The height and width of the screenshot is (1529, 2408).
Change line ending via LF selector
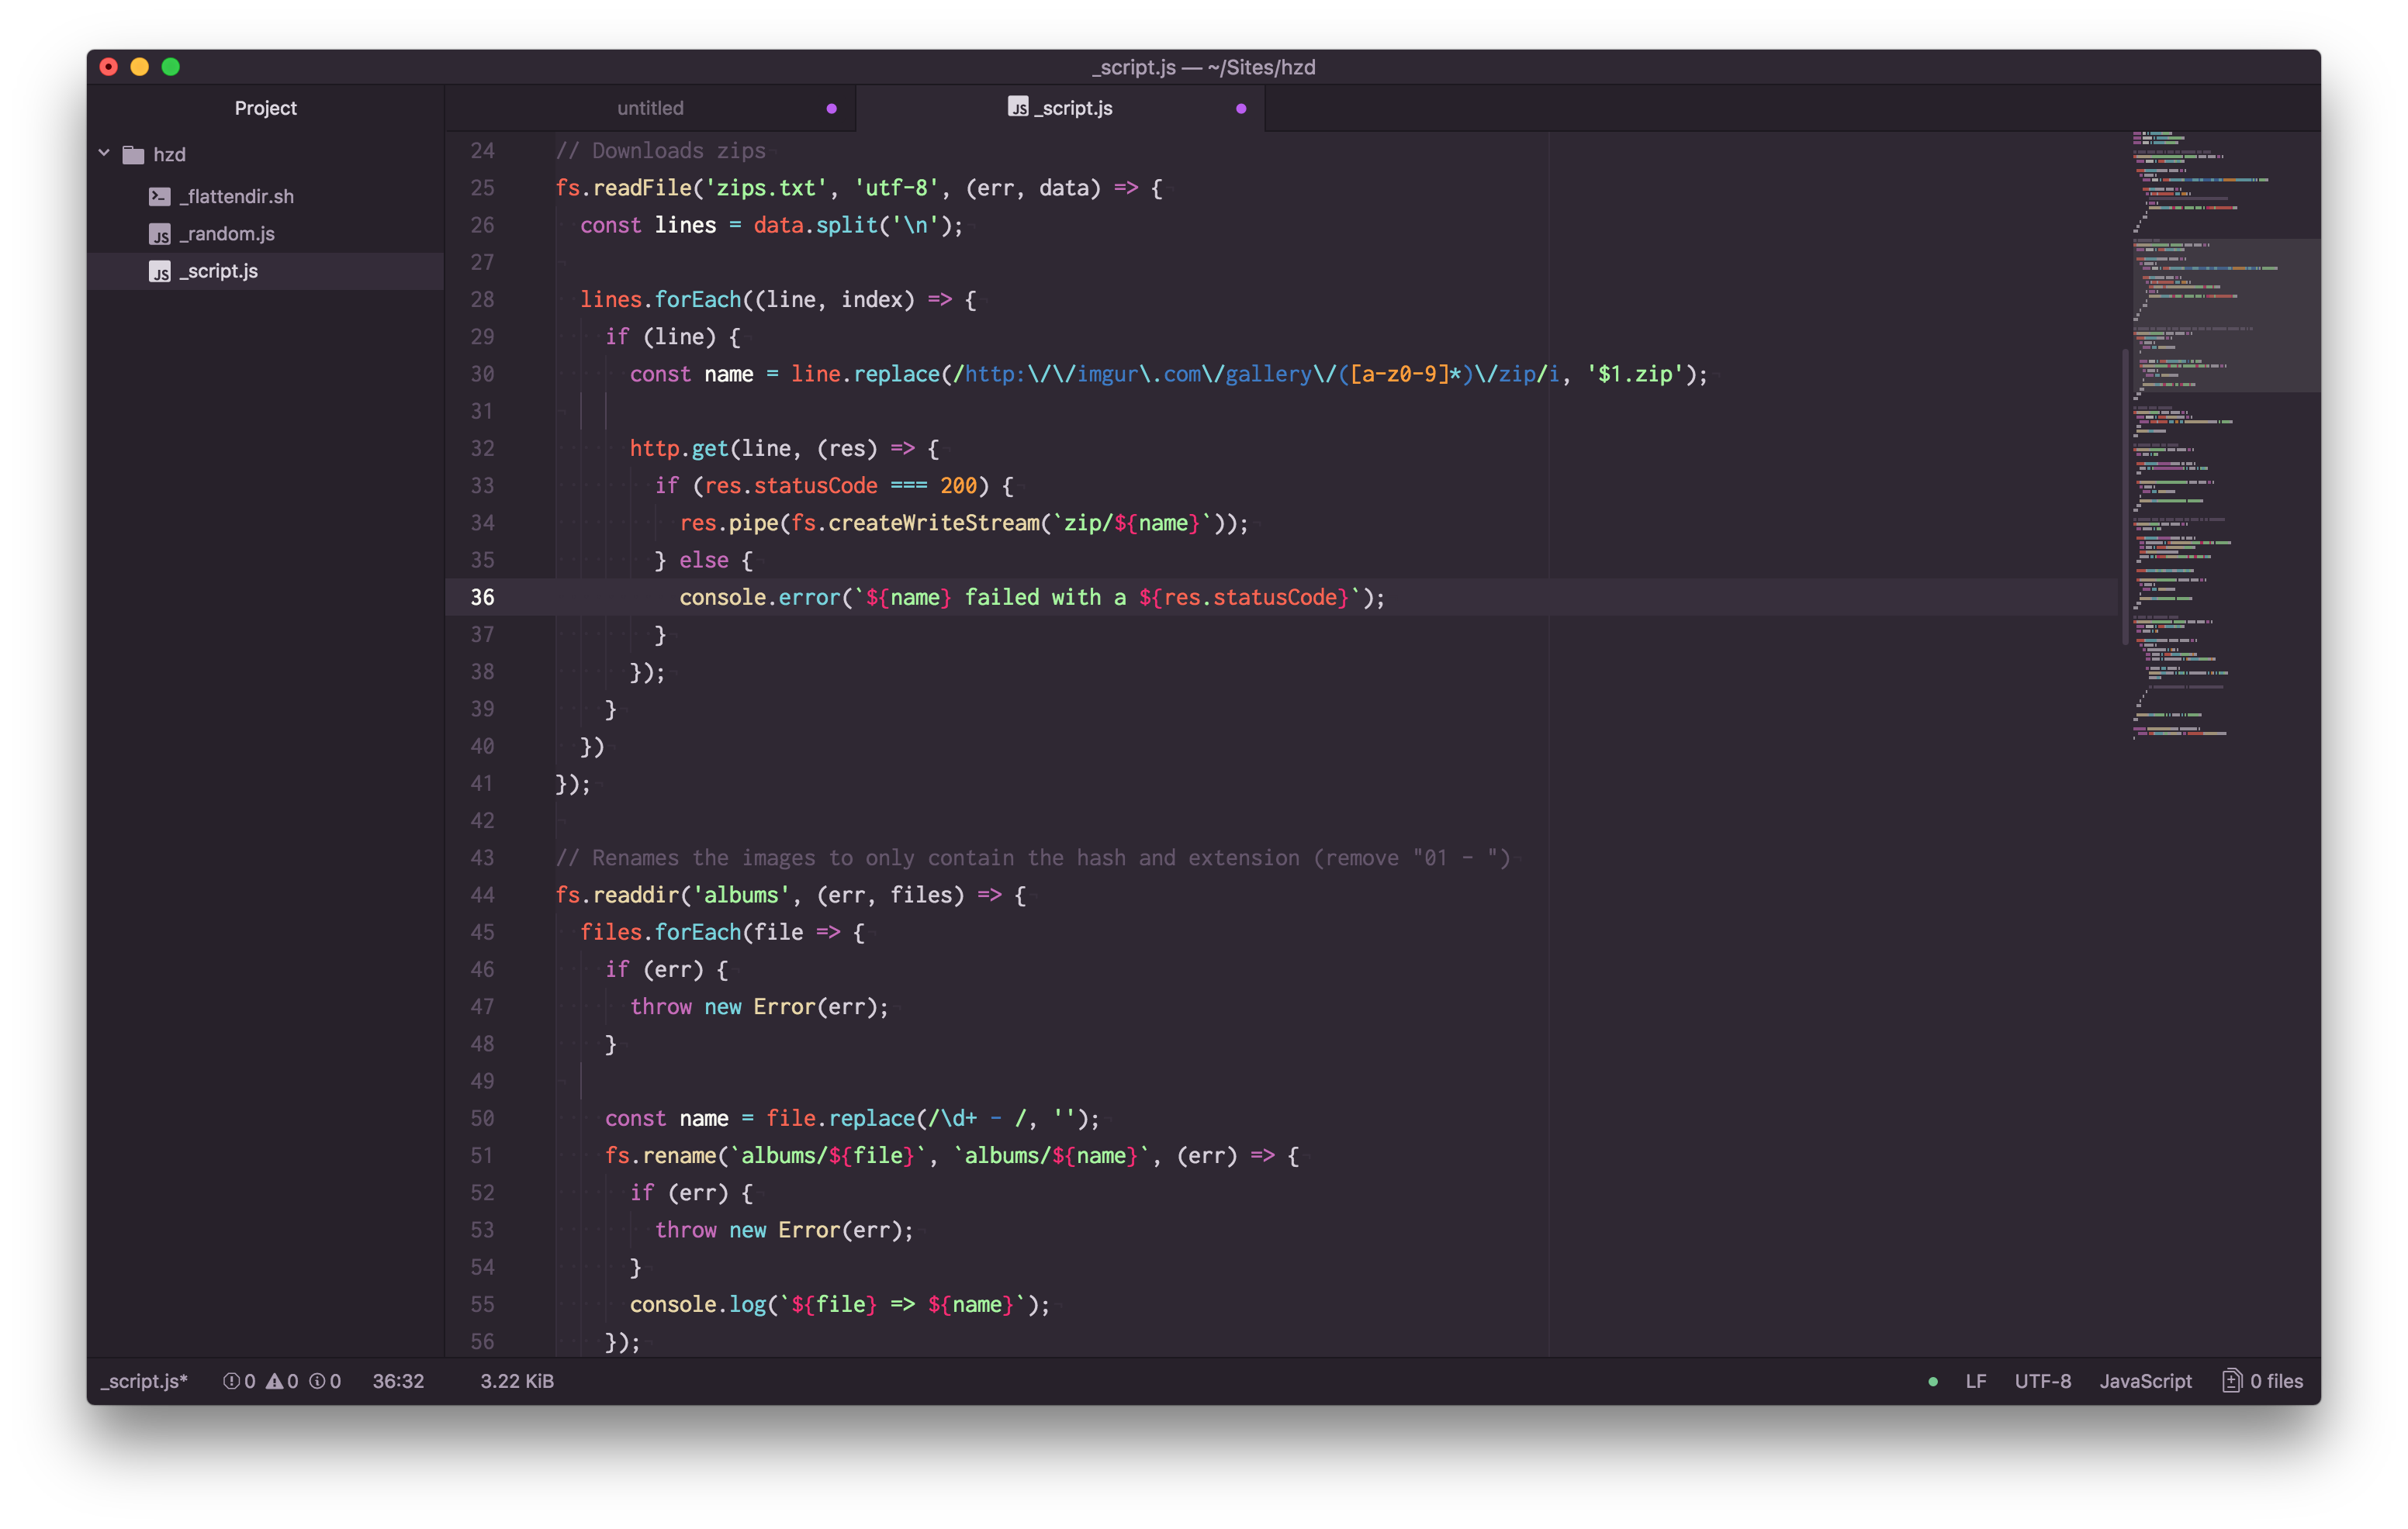[1976, 1380]
